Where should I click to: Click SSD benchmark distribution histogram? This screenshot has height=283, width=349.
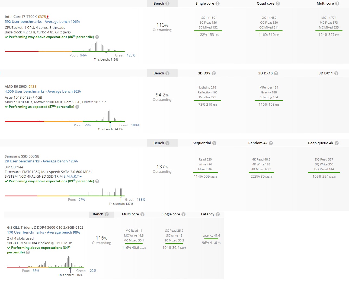click(x=65, y=192)
